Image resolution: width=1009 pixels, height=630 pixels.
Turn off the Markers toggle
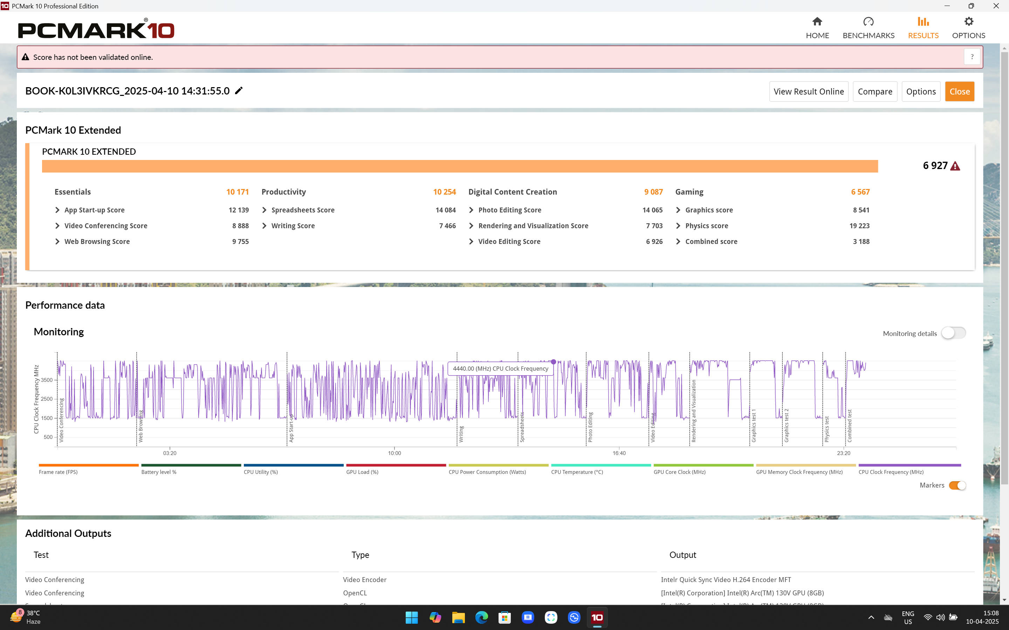957,485
